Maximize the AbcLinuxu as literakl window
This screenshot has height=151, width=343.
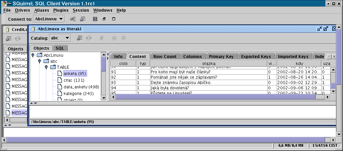point(326,29)
